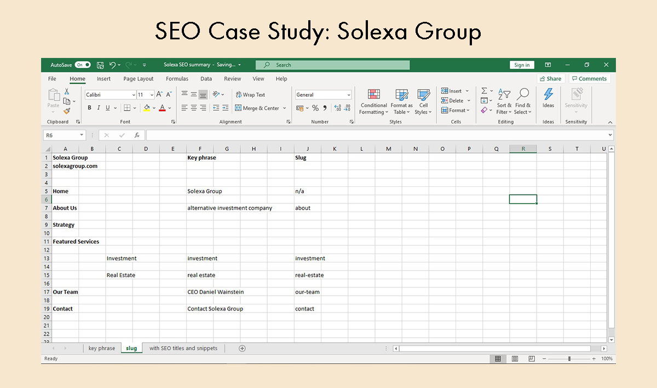This screenshot has width=657, height=388.
Task: Select the Format Painter brush
Action: coord(67,111)
